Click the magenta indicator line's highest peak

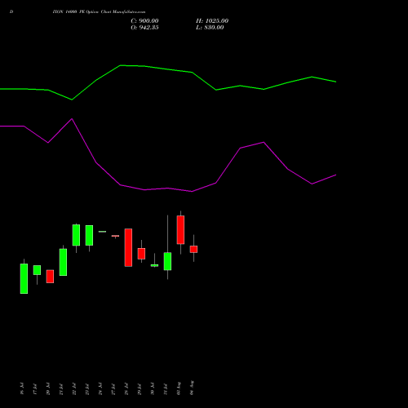coord(72,119)
